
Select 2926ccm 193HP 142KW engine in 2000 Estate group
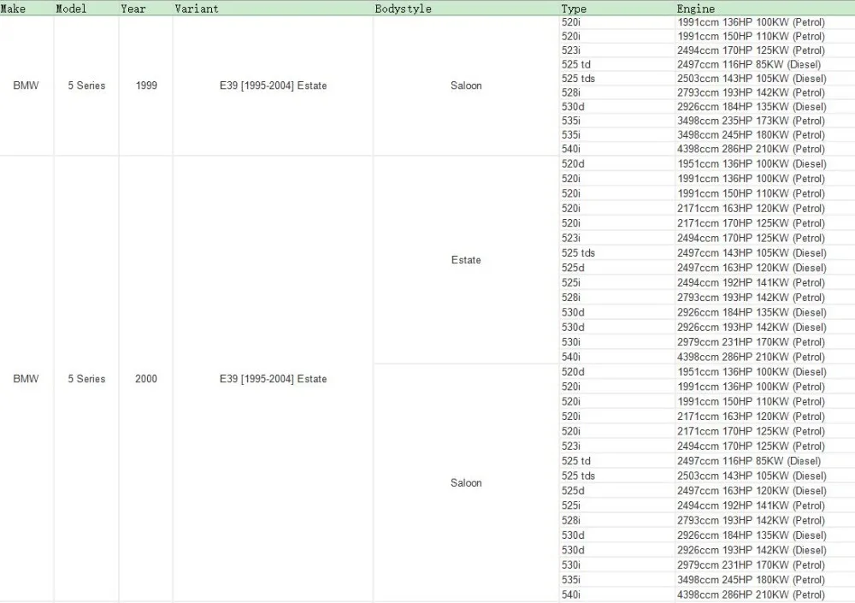[752, 328]
